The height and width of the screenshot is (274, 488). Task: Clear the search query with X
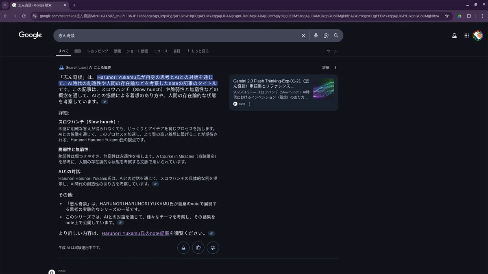point(303,35)
